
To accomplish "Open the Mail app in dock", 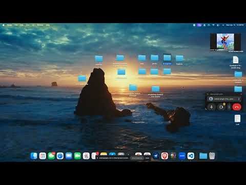I will tap(69, 156).
